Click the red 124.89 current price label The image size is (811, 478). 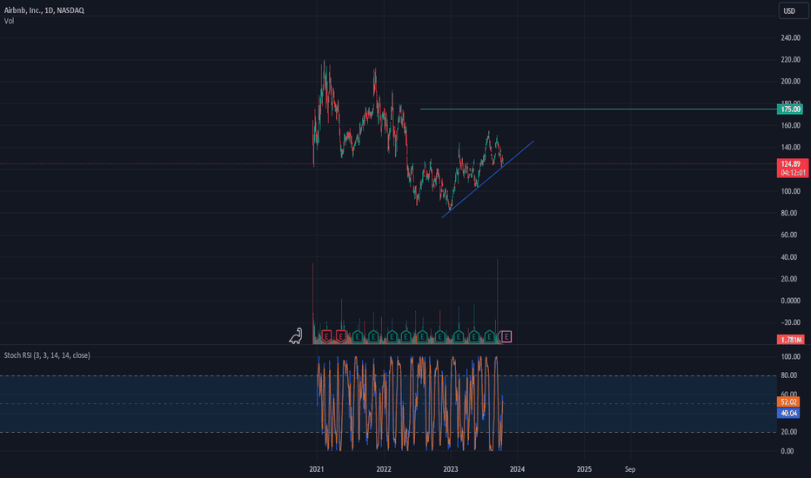[792, 163]
